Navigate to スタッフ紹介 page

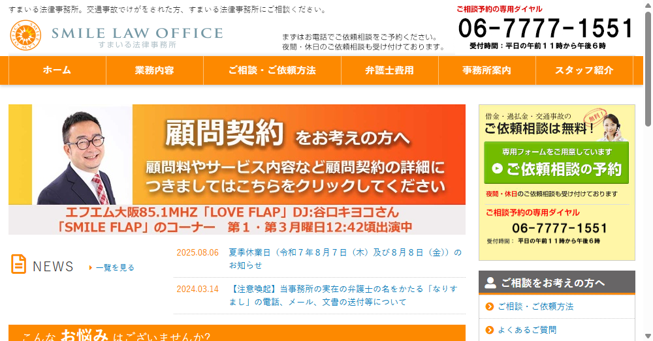[584, 70]
